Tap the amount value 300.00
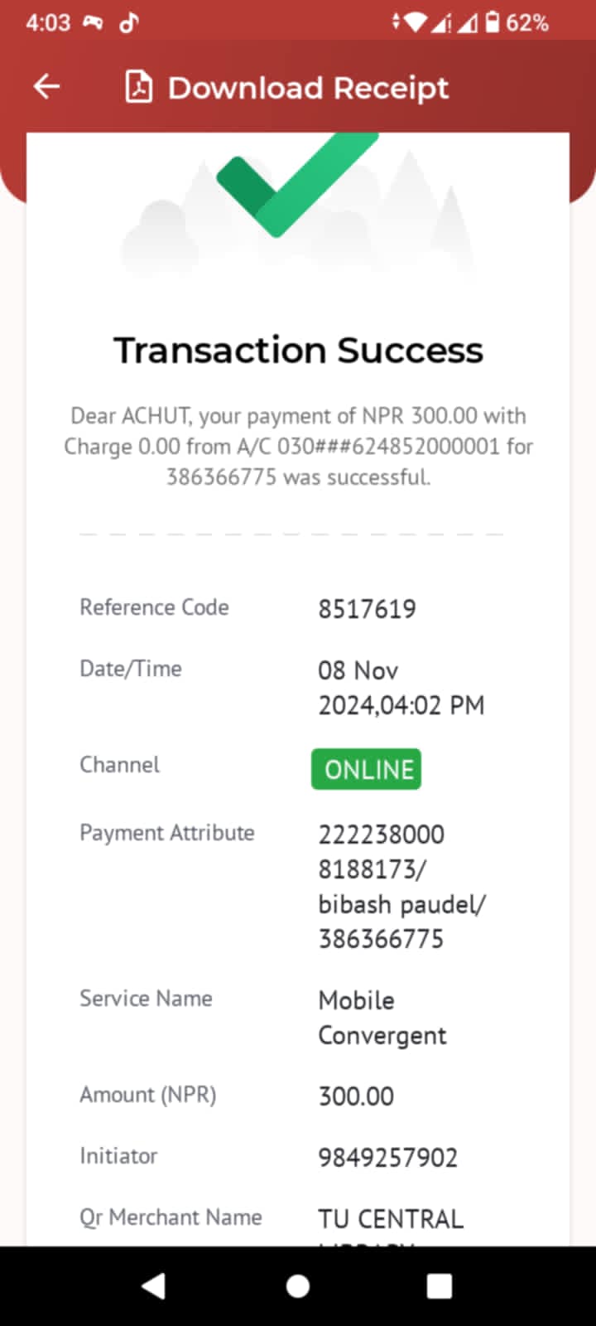The width and height of the screenshot is (596, 1326). (x=356, y=1096)
